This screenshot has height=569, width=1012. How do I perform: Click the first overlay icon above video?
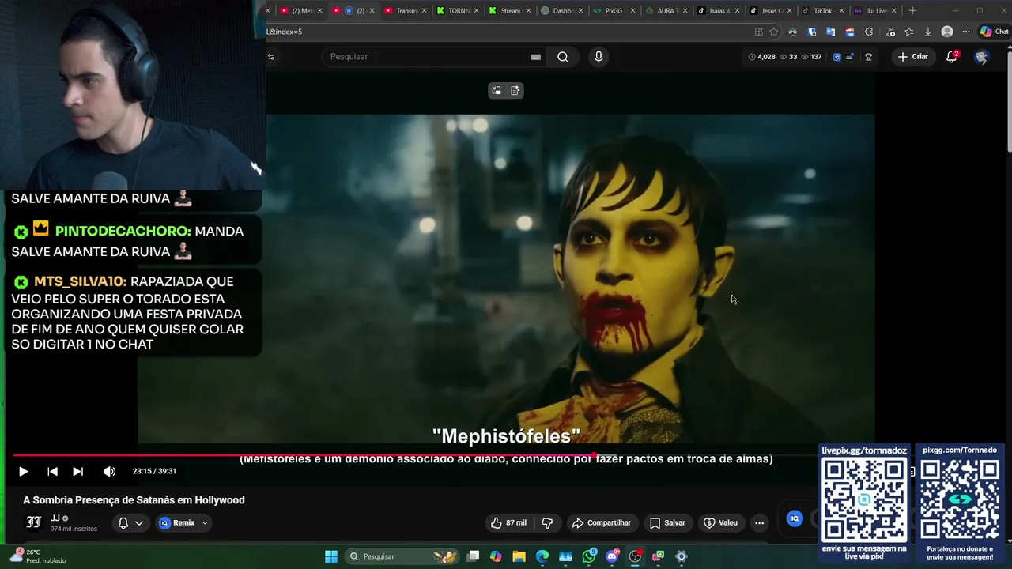[x=497, y=90]
